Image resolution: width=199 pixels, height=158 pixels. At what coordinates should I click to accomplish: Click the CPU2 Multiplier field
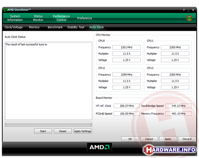pos(127,81)
